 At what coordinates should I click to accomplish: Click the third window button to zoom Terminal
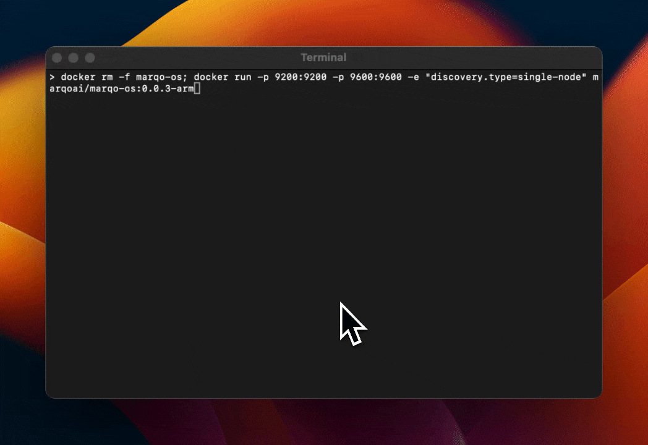[90, 57]
